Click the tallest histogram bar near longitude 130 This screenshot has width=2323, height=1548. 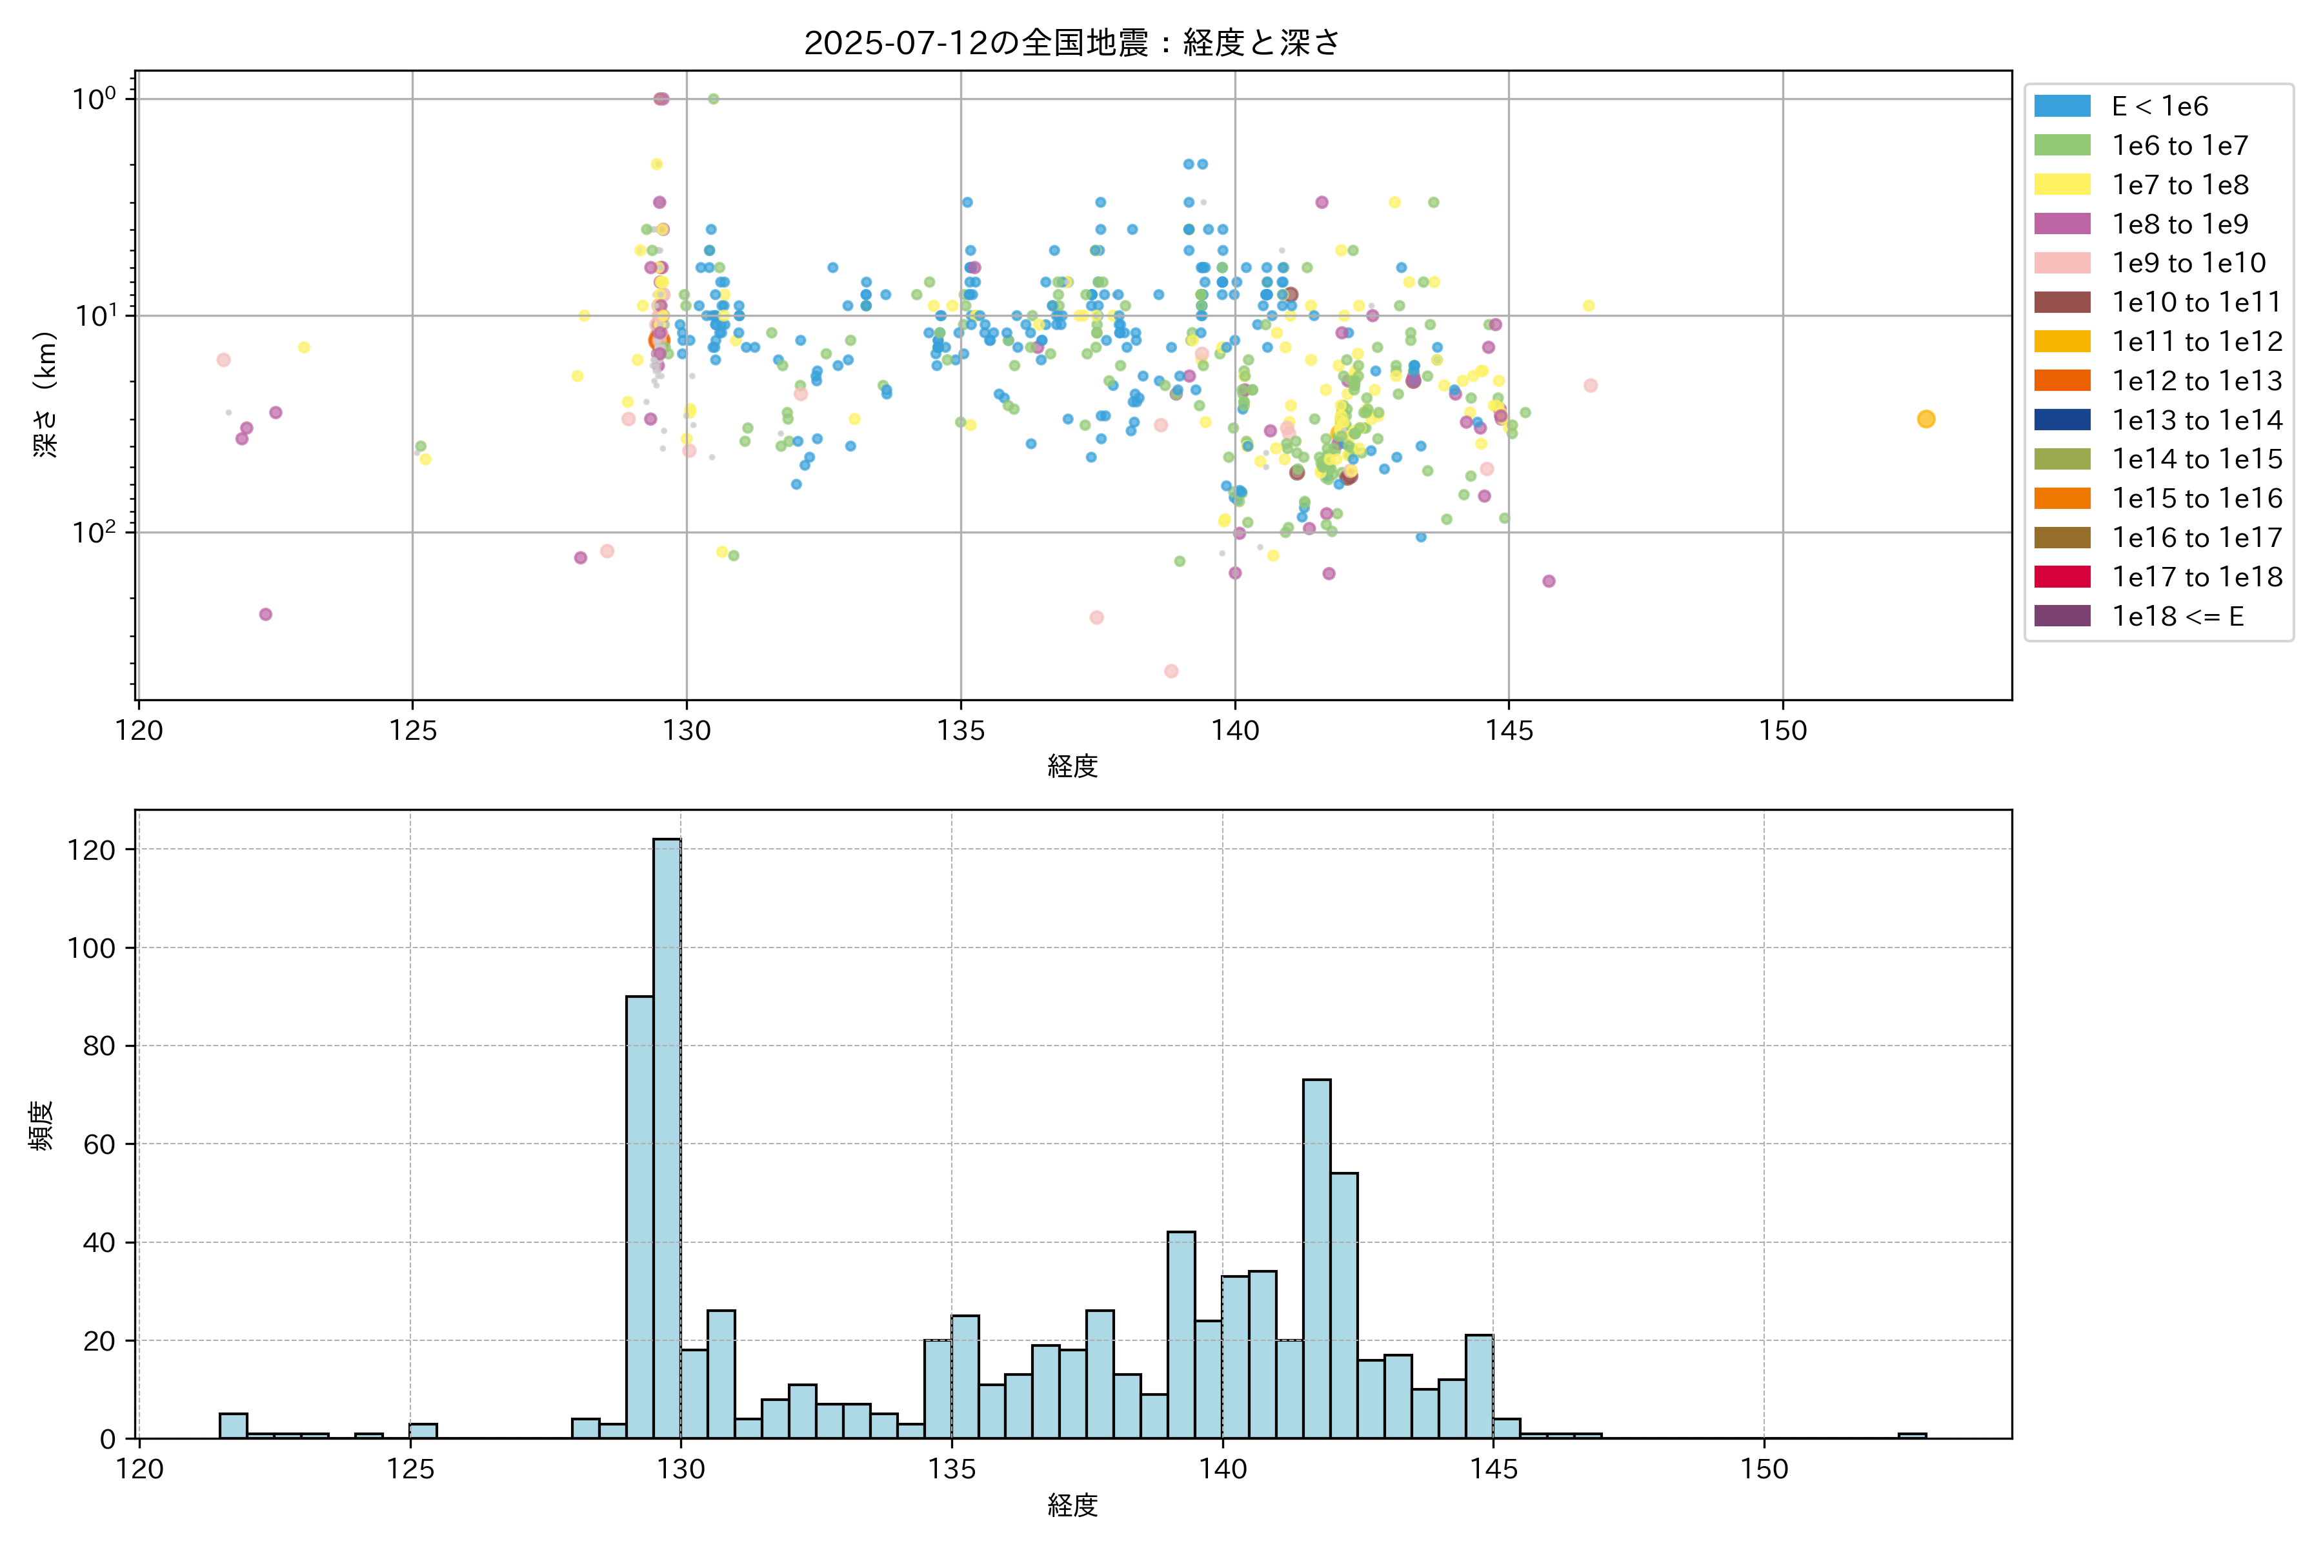click(667, 1135)
